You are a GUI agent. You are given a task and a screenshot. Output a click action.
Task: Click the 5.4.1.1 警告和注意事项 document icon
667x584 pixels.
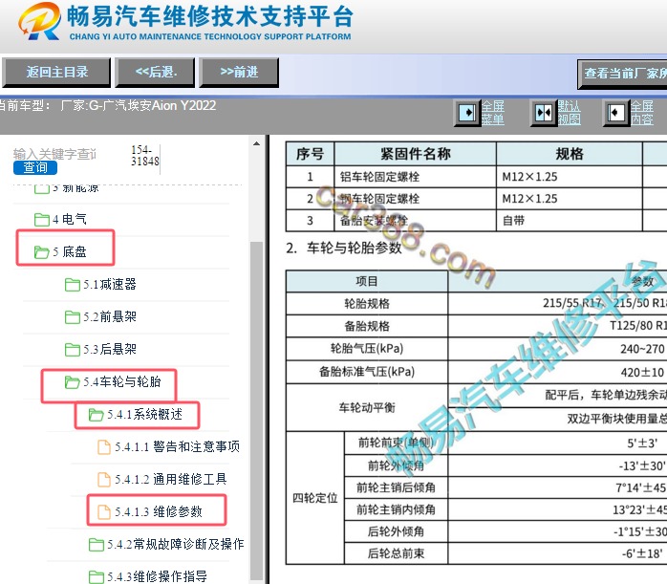[x=104, y=447]
